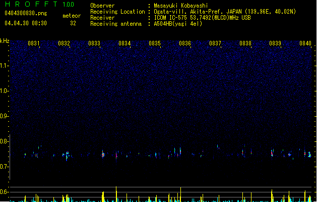Click the kHz axis unit label
This screenshot has height=202, width=317.
tap(5, 41)
